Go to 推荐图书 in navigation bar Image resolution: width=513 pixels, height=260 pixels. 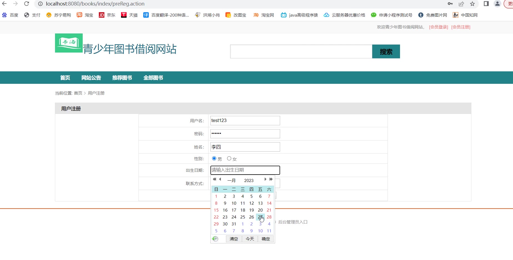click(122, 78)
